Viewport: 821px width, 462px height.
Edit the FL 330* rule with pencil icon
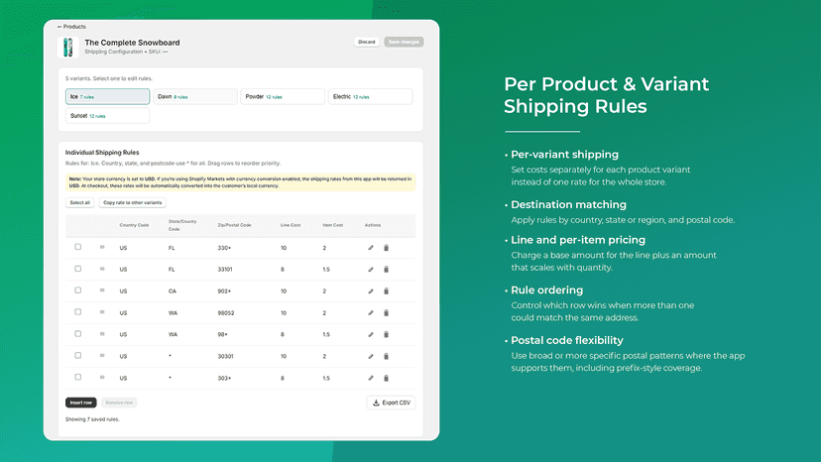tap(371, 248)
